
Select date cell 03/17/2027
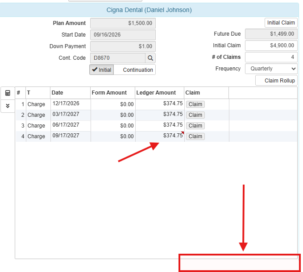tap(71, 115)
